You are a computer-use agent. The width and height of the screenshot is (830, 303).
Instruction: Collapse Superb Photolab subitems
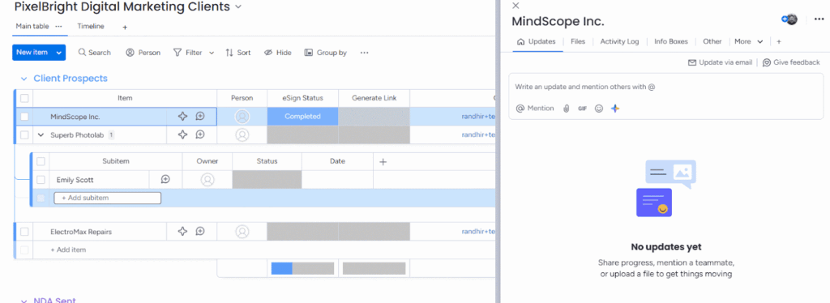coord(41,134)
